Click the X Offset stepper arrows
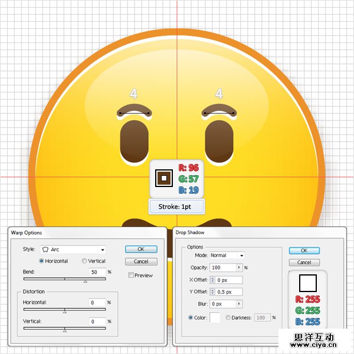 [x=212, y=280]
